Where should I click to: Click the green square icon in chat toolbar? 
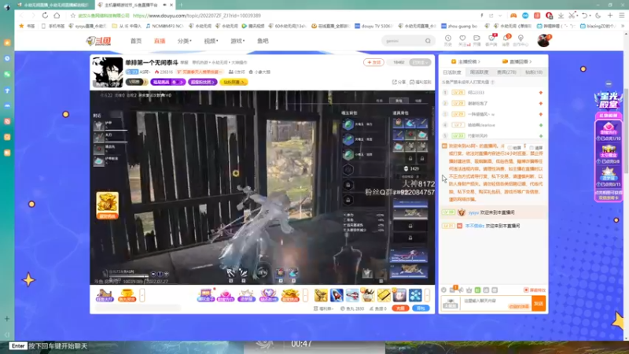(x=477, y=289)
